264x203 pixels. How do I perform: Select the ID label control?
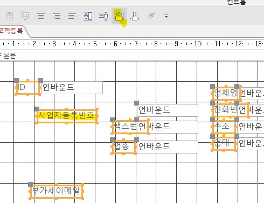click(x=28, y=87)
